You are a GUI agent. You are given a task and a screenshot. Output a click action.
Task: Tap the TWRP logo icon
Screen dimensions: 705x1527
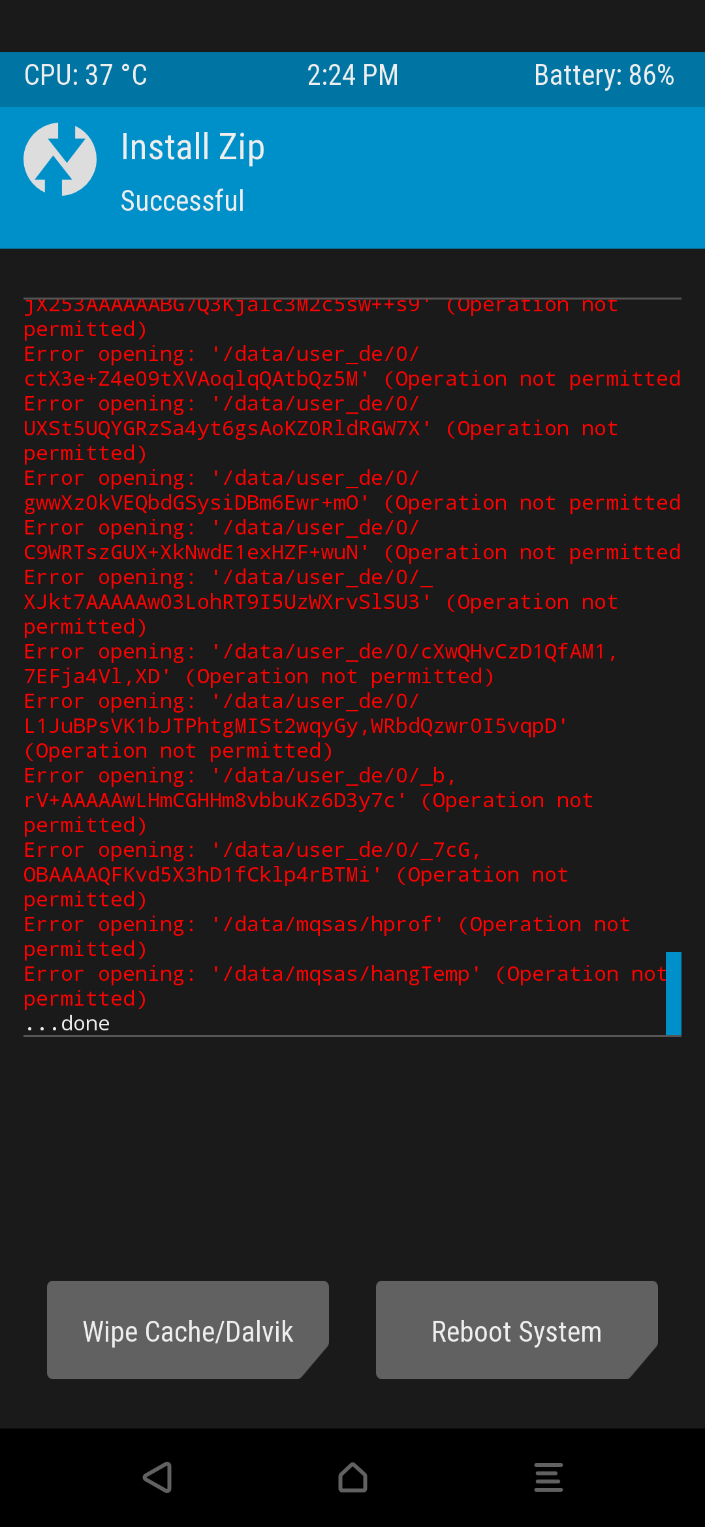coord(60,159)
